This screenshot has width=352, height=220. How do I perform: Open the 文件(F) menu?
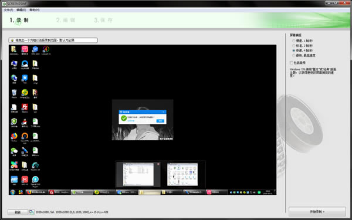8,10
